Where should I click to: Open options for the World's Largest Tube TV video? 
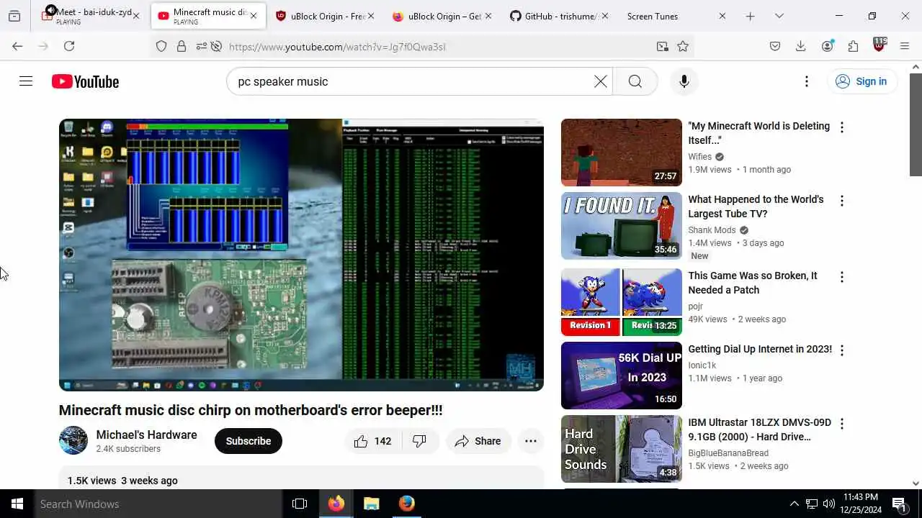841,201
